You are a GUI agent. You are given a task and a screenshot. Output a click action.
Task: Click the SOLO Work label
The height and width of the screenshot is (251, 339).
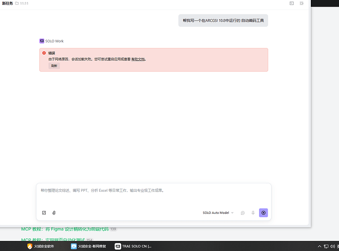(x=54, y=41)
